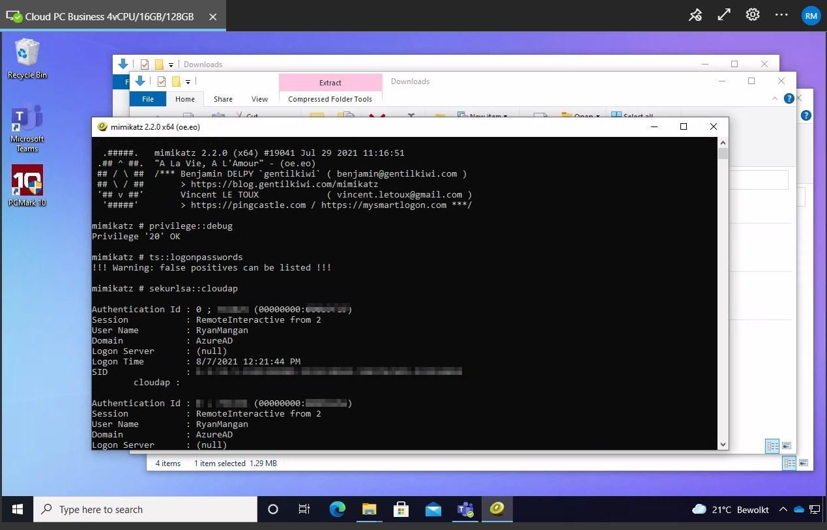Select the Microsoft Teams desktop shortcut

pyautogui.click(x=27, y=128)
